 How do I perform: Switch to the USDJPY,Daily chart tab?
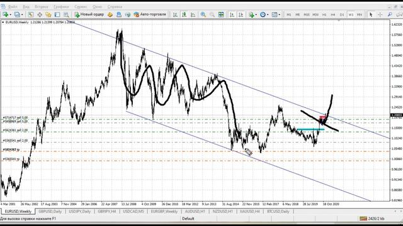coord(80,212)
